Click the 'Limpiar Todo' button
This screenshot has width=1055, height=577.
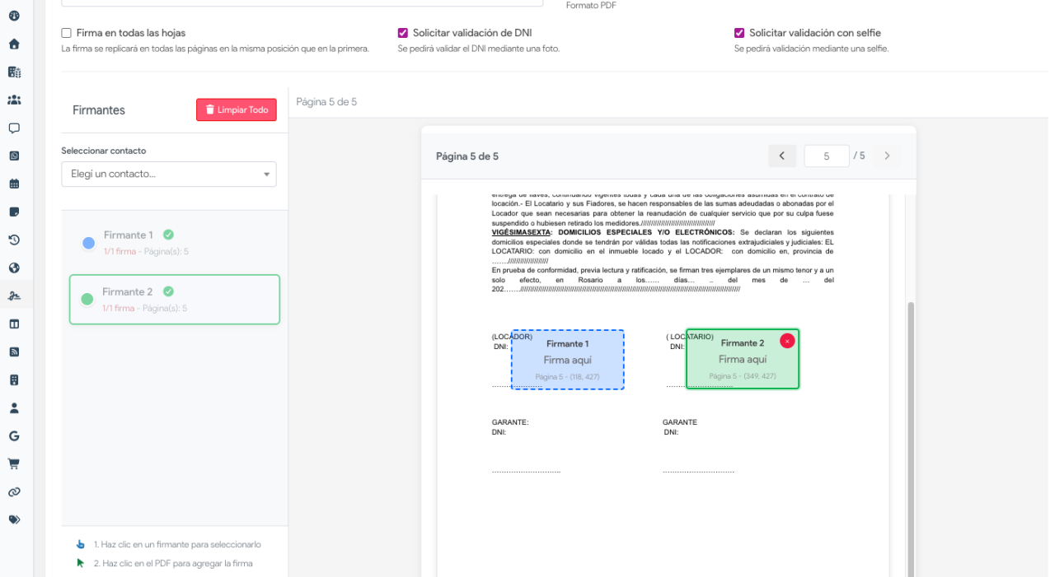coord(237,109)
